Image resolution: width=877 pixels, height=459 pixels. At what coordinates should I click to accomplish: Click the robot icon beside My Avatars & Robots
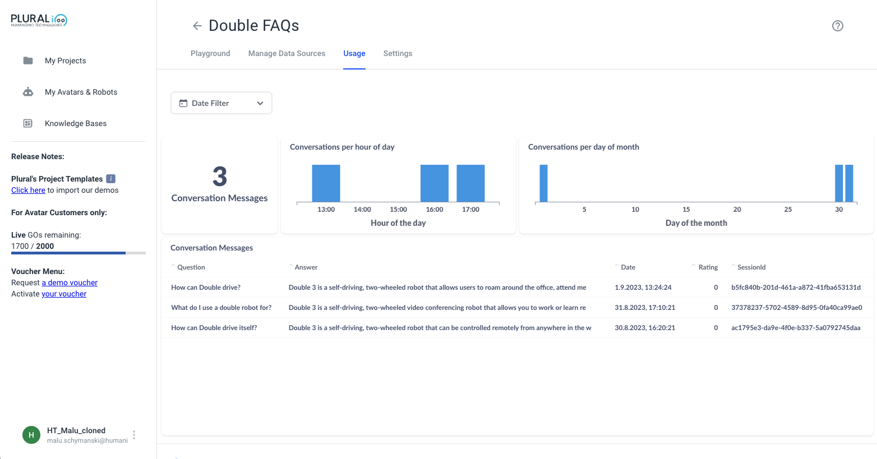28,92
